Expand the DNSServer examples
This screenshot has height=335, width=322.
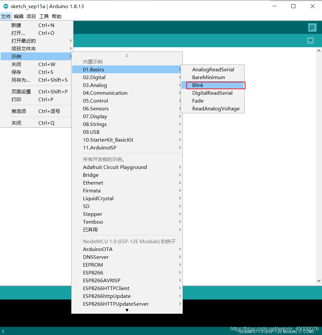click(127, 257)
